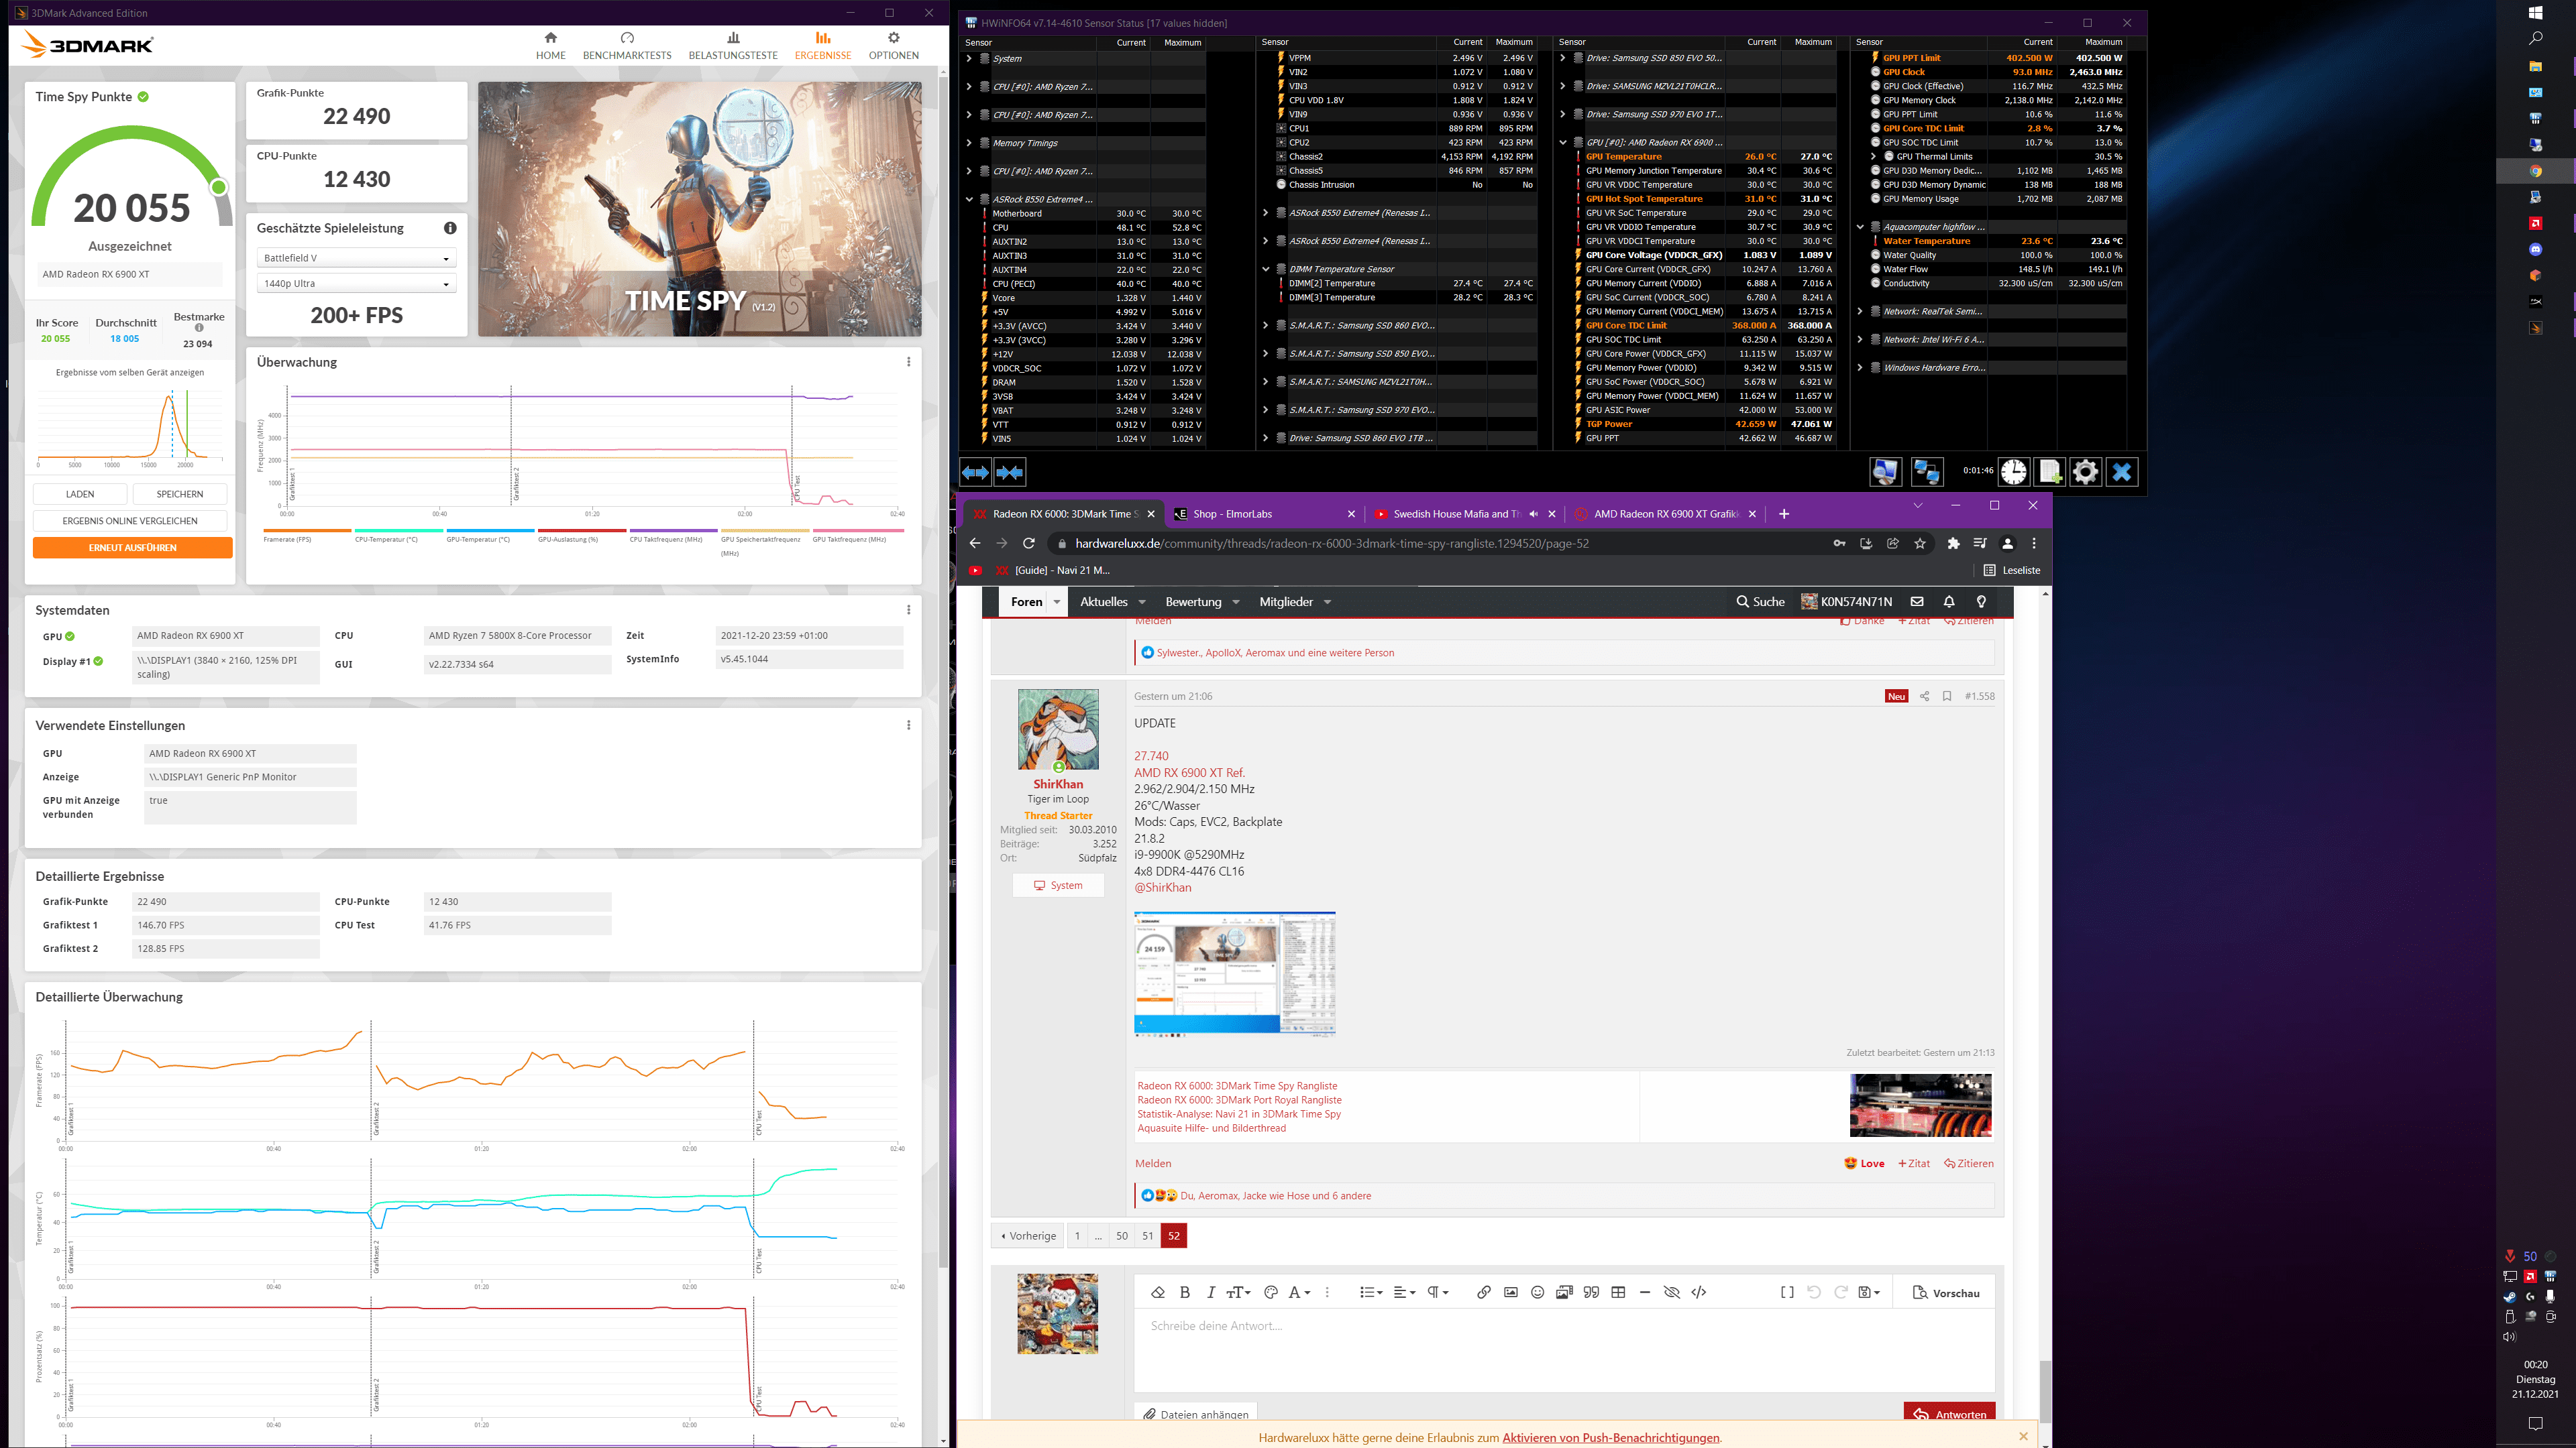Open the 1440p Ultra resolution dropdown
The width and height of the screenshot is (2576, 1448).
356,284
